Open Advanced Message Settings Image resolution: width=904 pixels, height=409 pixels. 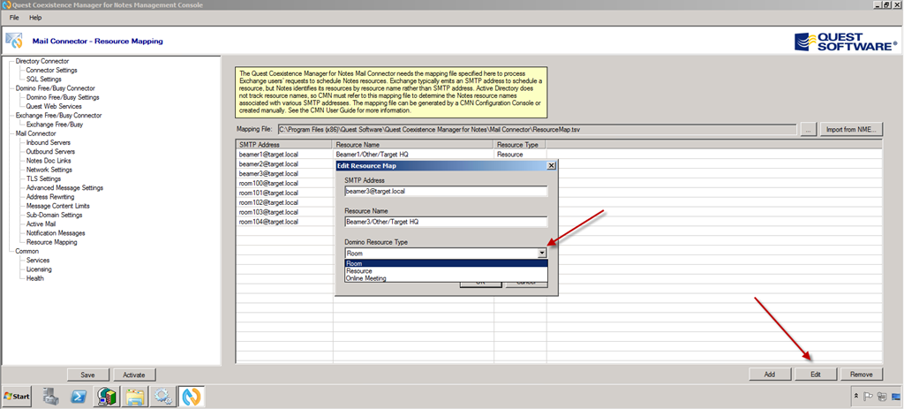pyautogui.click(x=64, y=188)
